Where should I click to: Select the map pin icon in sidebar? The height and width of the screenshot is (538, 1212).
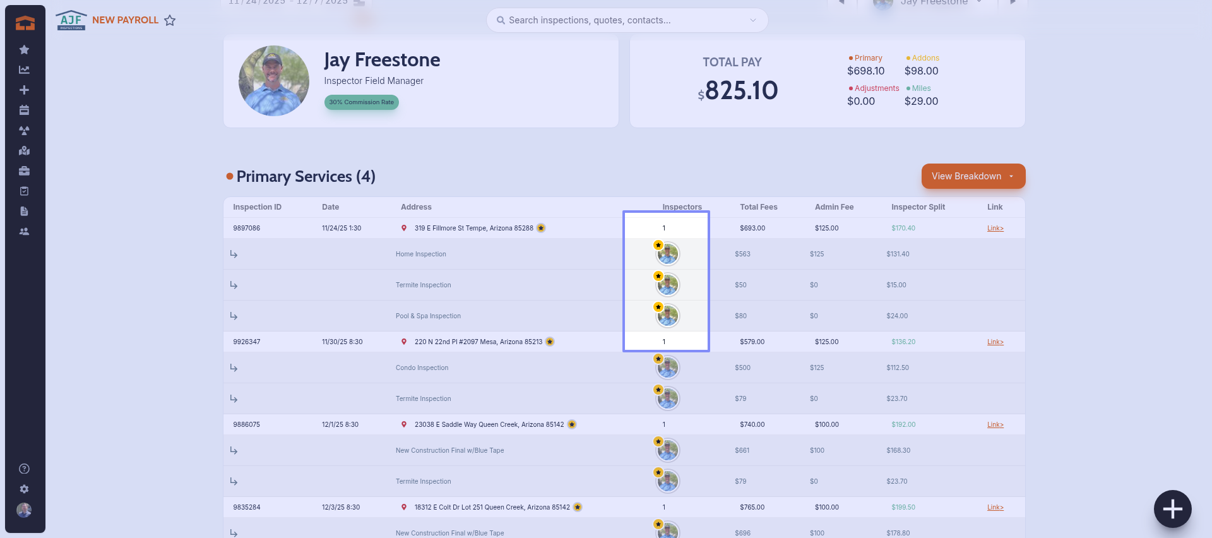pyautogui.click(x=24, y=151)
